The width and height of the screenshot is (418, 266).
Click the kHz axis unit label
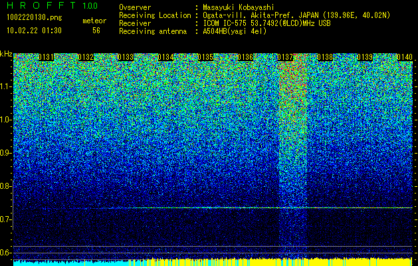click(x=6, y=54)
